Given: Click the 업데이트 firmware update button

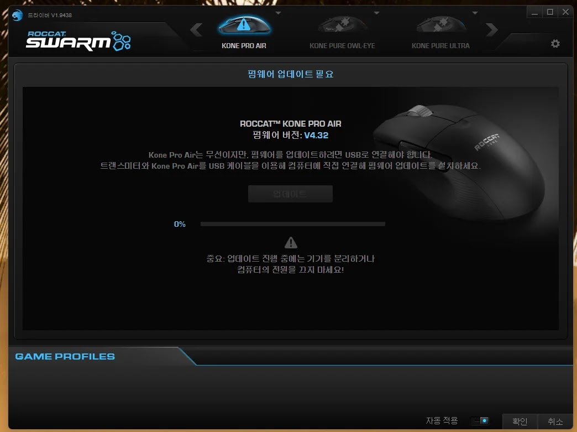Looking at the screenshot, I should click(290, 194).
